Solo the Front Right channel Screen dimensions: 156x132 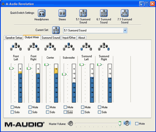(30, 112)
